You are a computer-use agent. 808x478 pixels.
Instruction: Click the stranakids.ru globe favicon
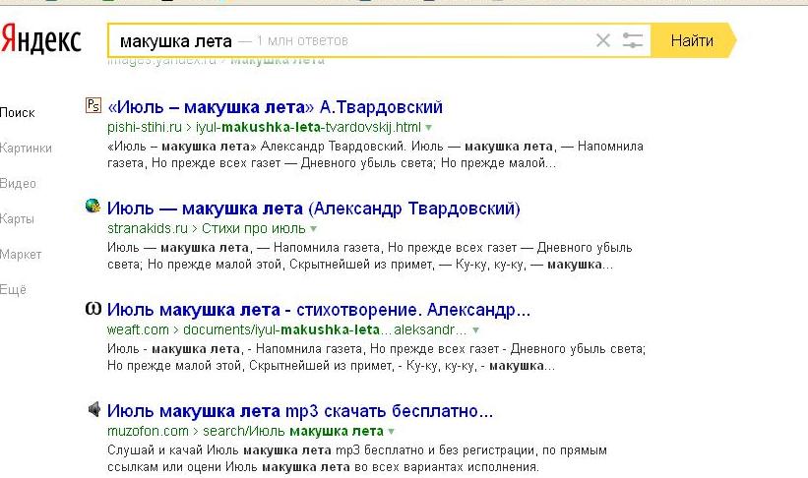93,207
